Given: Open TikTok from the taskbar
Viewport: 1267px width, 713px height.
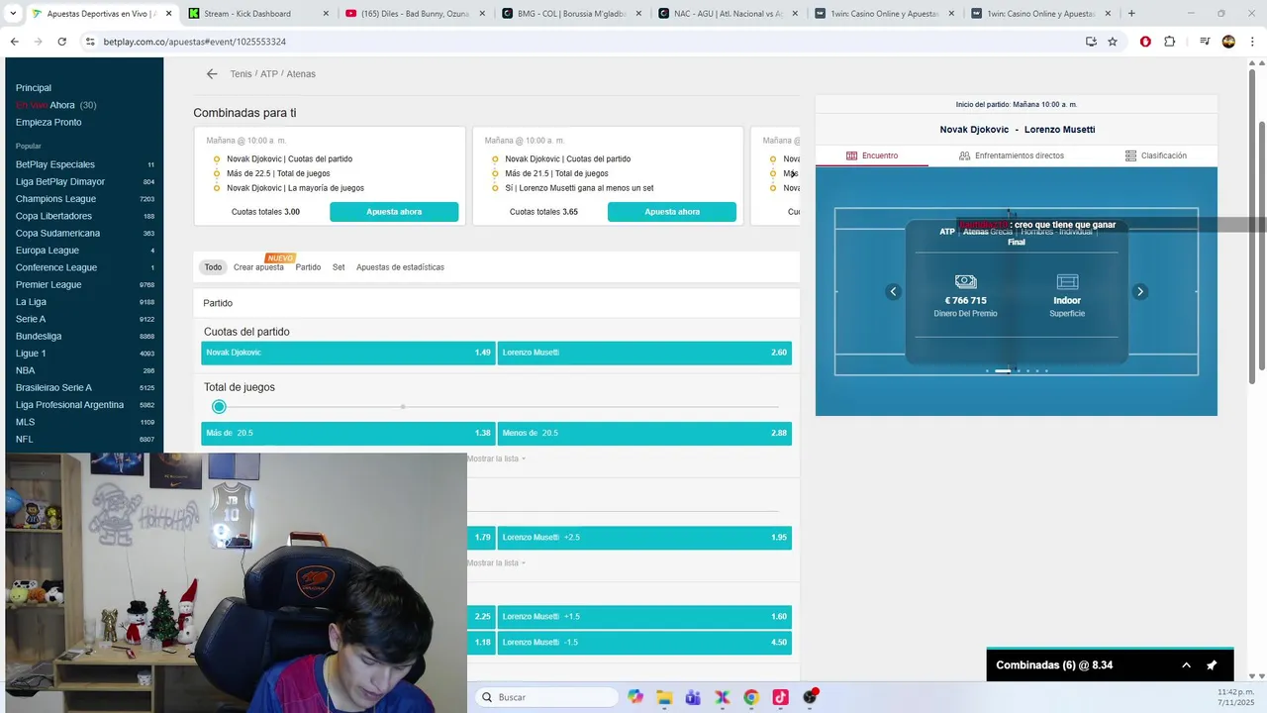Looking at the screenshot, I should 780,697.
